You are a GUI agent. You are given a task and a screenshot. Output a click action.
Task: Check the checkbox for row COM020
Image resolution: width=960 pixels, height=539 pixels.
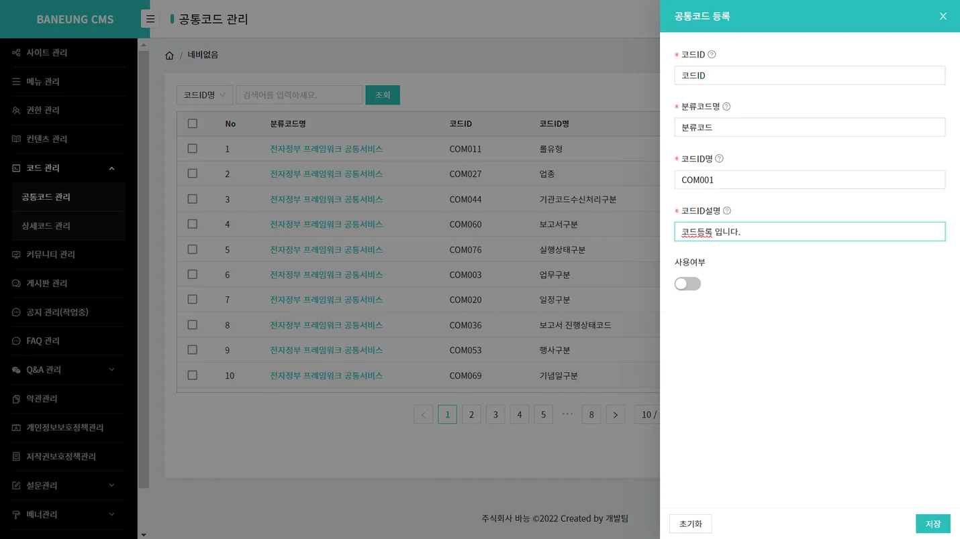point(193,300)
